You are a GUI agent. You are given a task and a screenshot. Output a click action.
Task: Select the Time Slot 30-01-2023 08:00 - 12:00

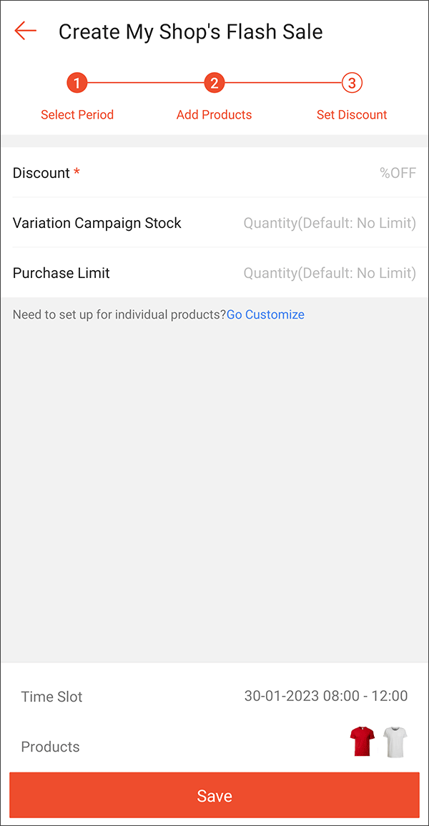[x=327, y=696]
